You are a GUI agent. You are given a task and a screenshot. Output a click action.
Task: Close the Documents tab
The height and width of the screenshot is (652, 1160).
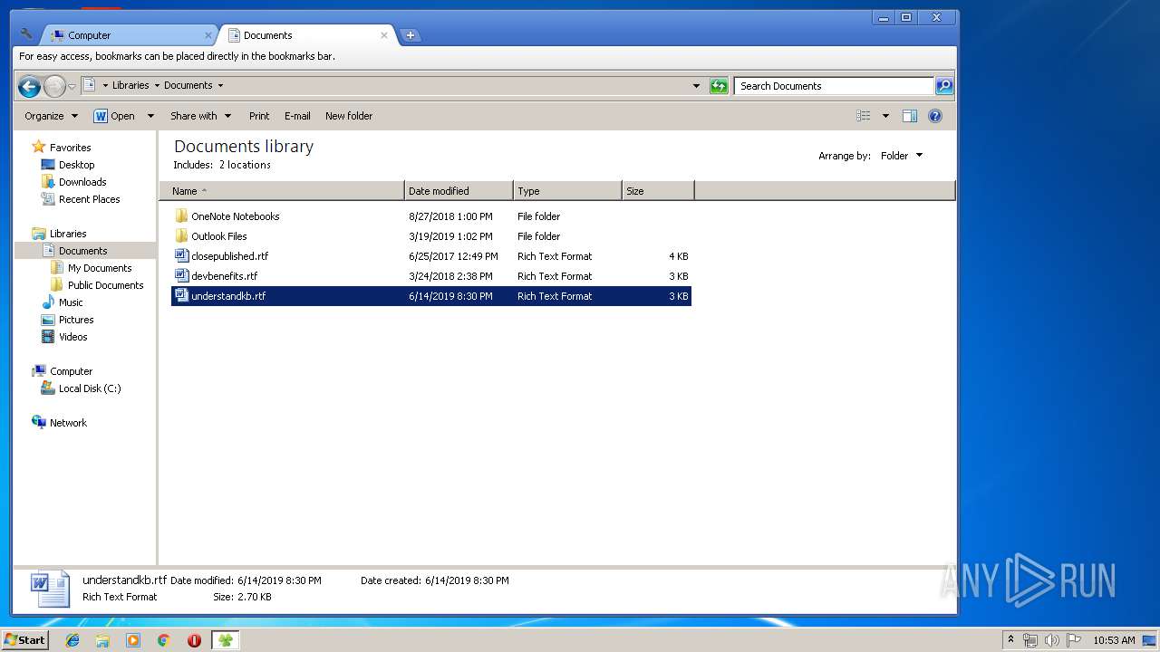point(384,35)
